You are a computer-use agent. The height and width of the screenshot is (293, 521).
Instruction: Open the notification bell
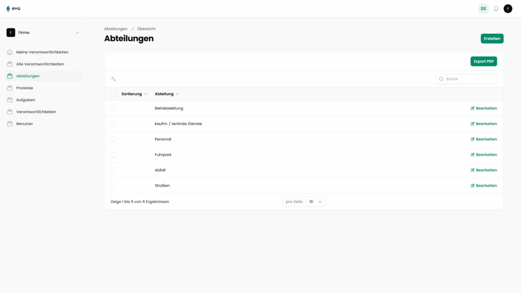496,8
